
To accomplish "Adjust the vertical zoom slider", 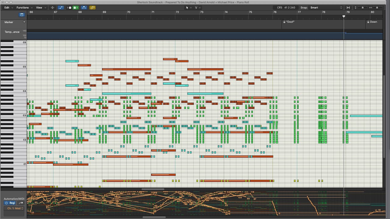I will [363, 8].
